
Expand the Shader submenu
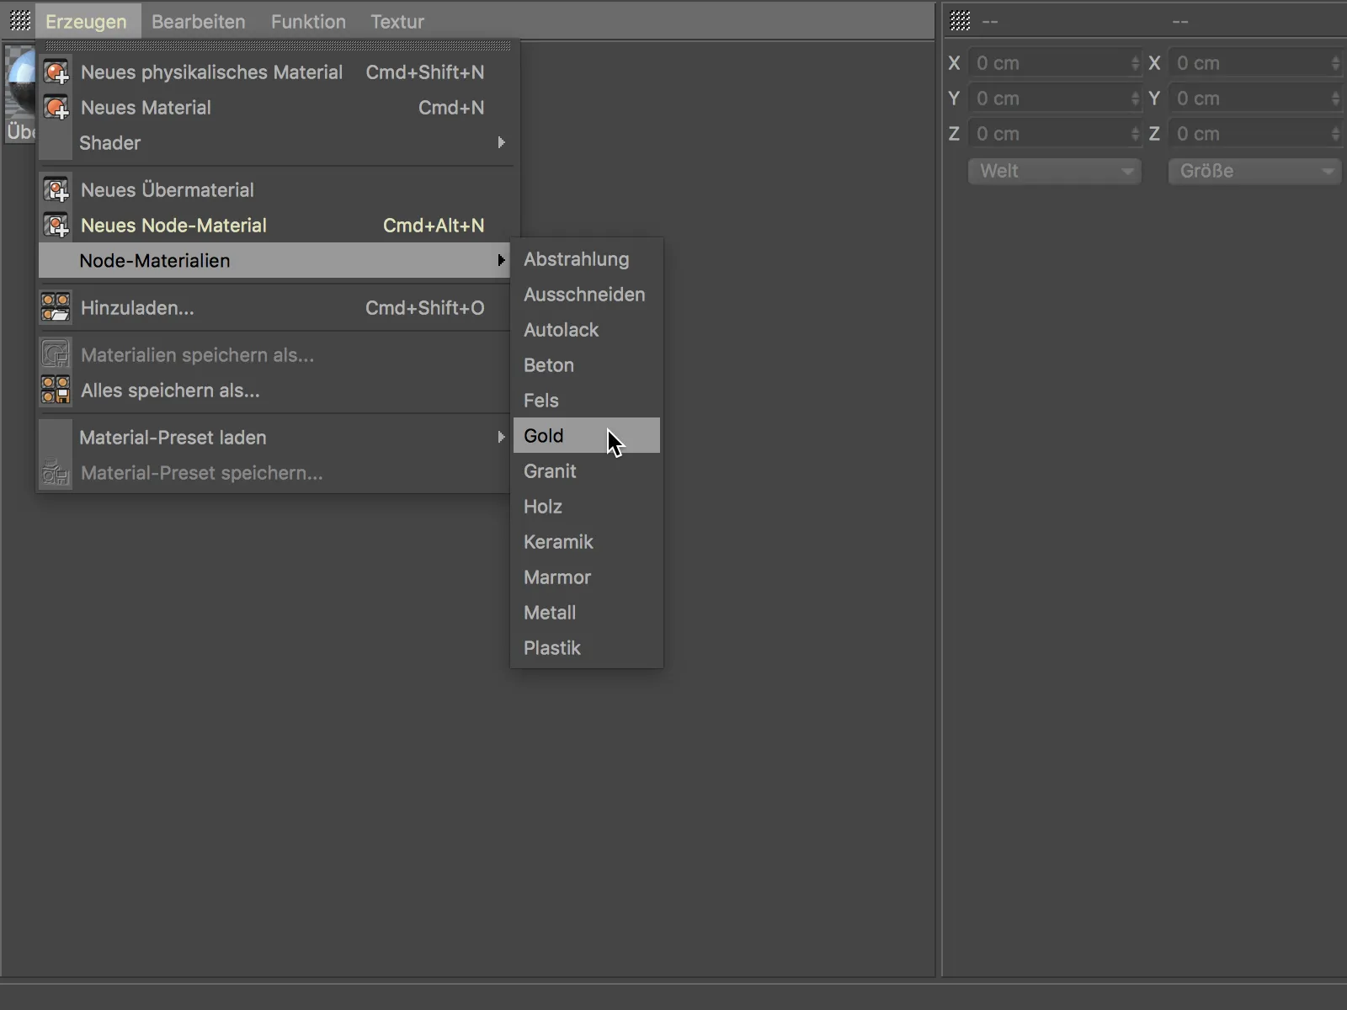coord(275,143)
